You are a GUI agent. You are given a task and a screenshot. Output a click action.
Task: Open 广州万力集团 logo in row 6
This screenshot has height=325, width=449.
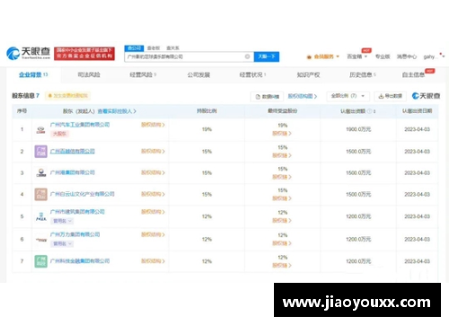[40, 240]
